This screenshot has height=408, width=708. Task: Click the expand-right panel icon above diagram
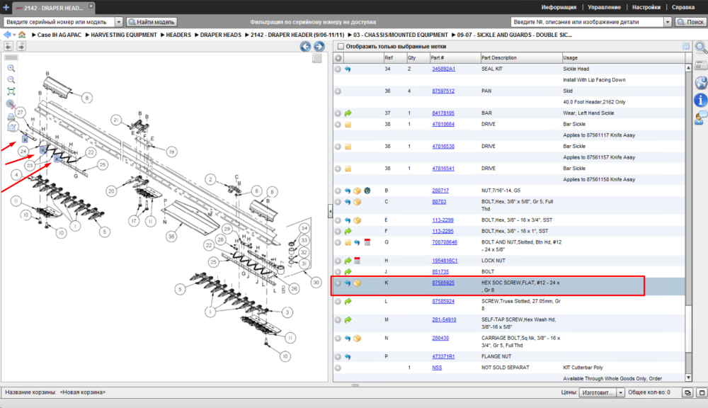tap(21, 45)
